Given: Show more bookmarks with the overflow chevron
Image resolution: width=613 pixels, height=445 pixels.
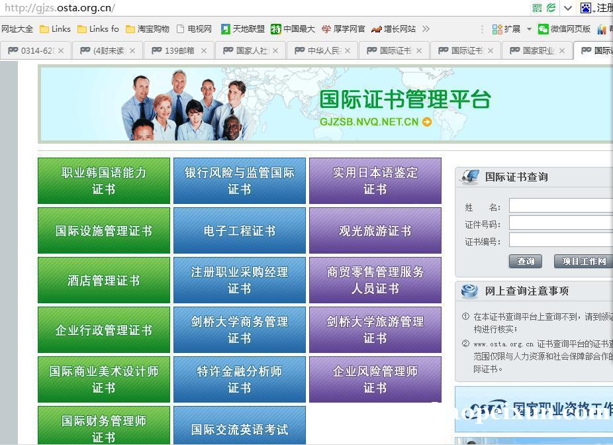Looking at the screenshot, I should click(x=426, y=29).
